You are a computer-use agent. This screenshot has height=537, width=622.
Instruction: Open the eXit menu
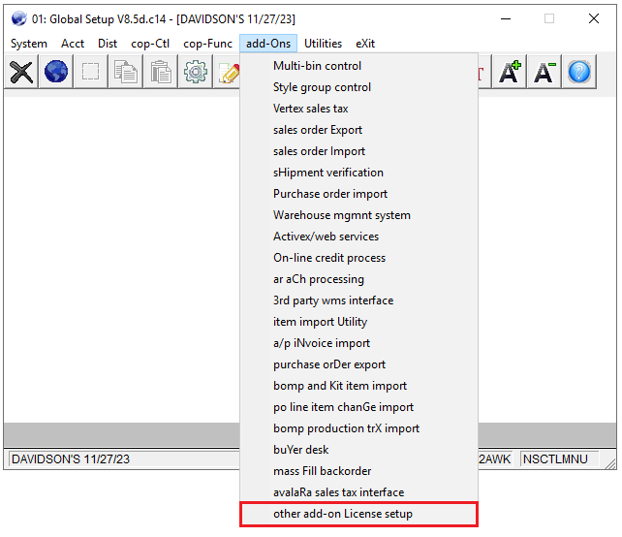[365, 44]
